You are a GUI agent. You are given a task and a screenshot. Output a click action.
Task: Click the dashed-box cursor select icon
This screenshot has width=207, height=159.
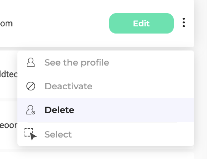(x=31, y=134)
